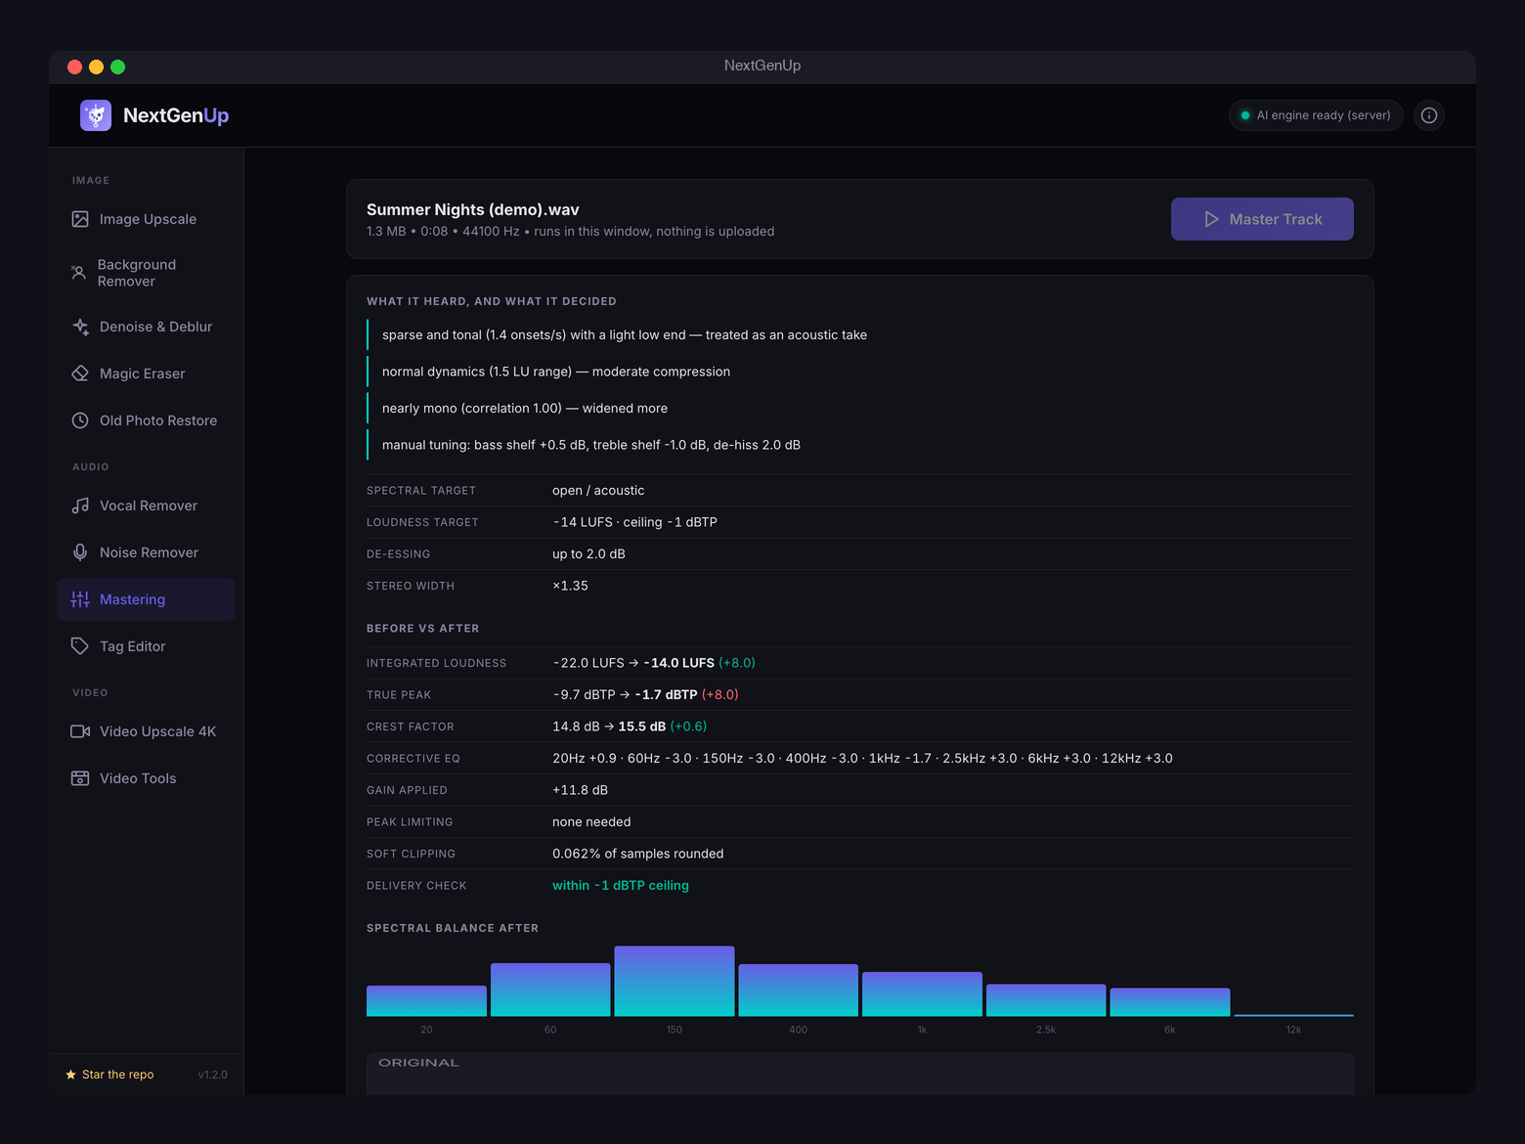The width and height of the screenshot is (1525, 1144).
Task: Select the Video Upscale 4K camera icon
Action: [x=80, y=731]
